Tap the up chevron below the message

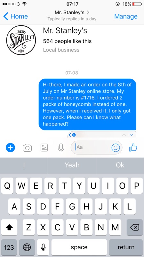coord(124,135)
